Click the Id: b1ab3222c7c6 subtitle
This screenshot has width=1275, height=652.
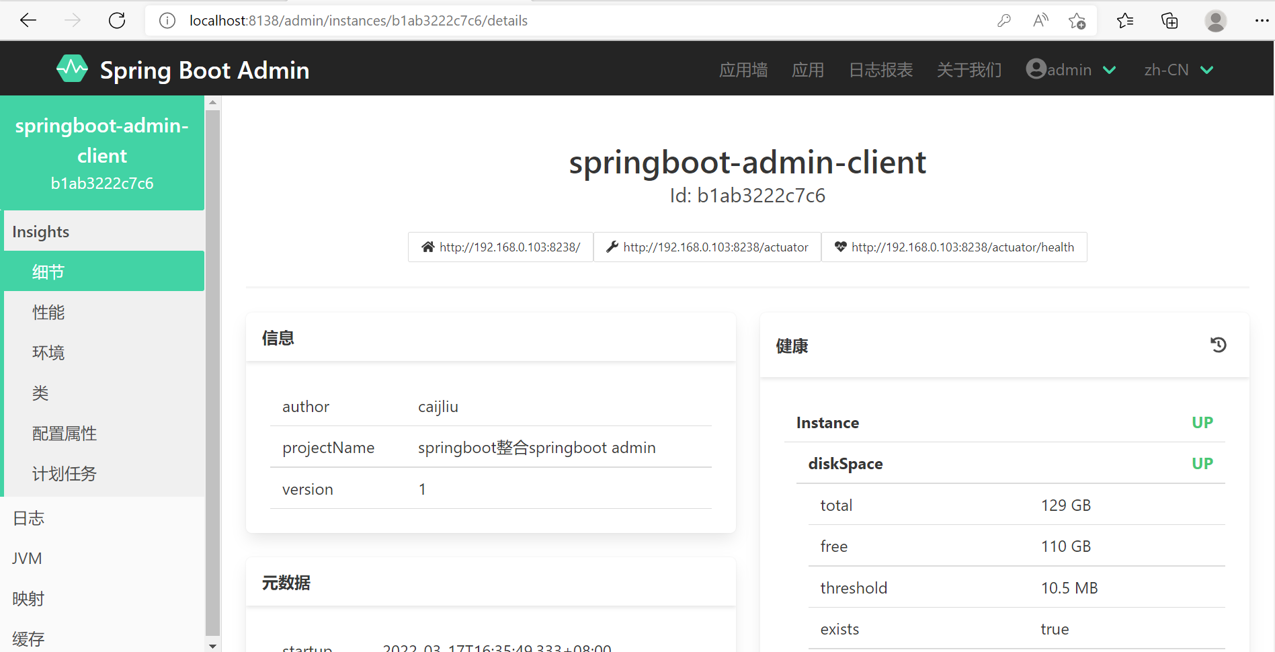click(x=747, y=196)
